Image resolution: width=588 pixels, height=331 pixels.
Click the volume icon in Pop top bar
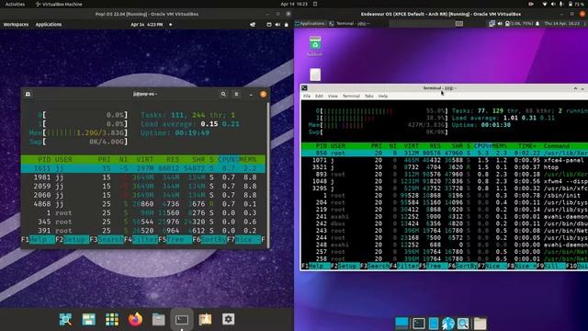(277, 25)
